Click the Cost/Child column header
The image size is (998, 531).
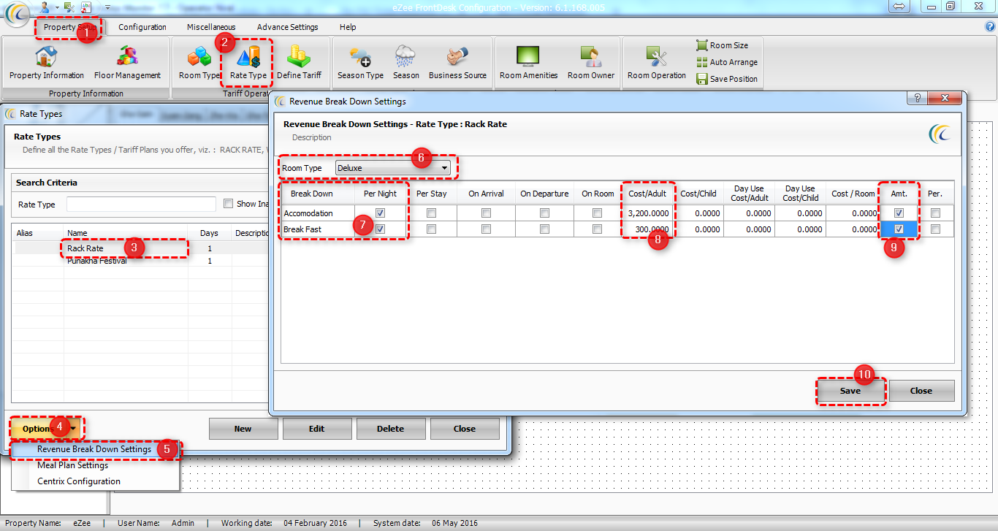click(x=698, y=194)
